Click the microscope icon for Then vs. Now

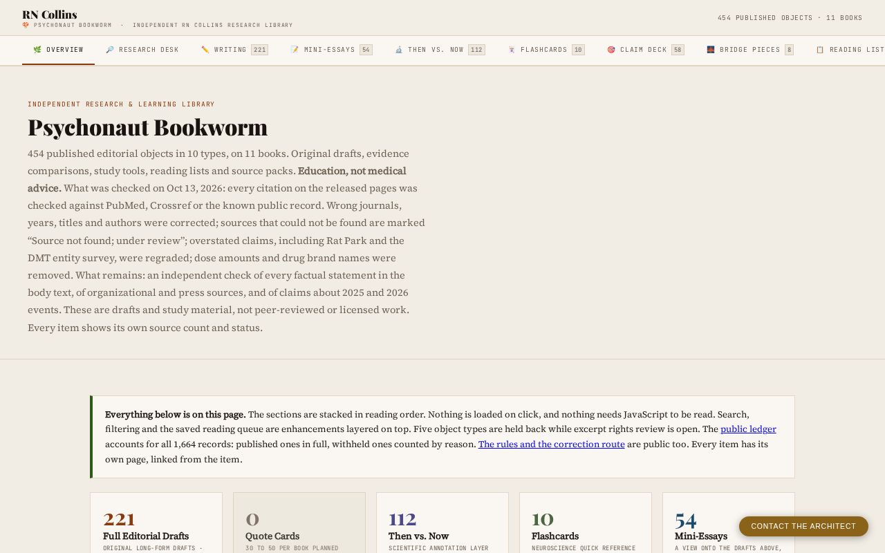point(399,50)
